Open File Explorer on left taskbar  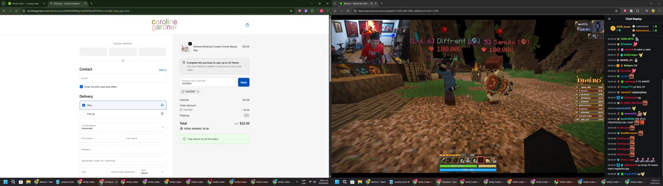pos(28,182)
